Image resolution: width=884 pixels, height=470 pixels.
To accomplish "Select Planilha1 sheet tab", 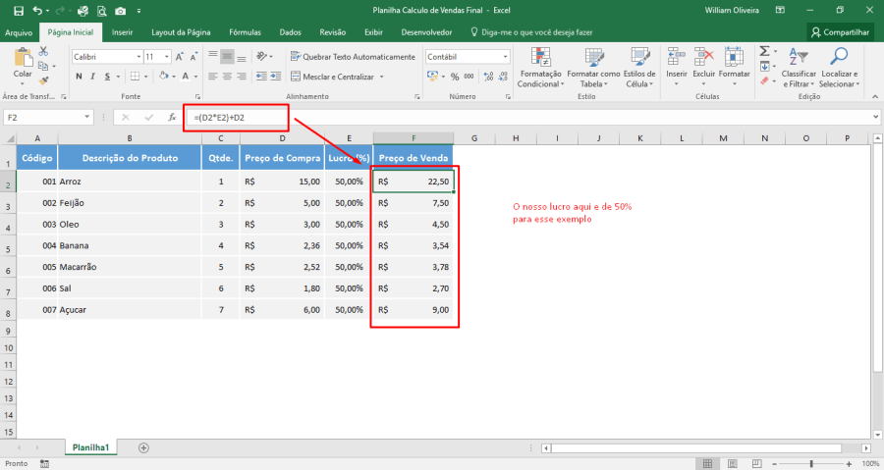I will pos(90,447).
